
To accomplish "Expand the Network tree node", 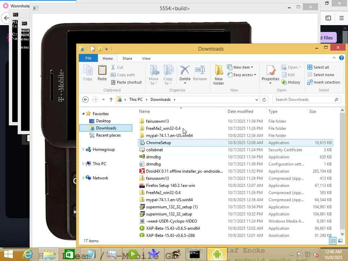I will 83,178.
